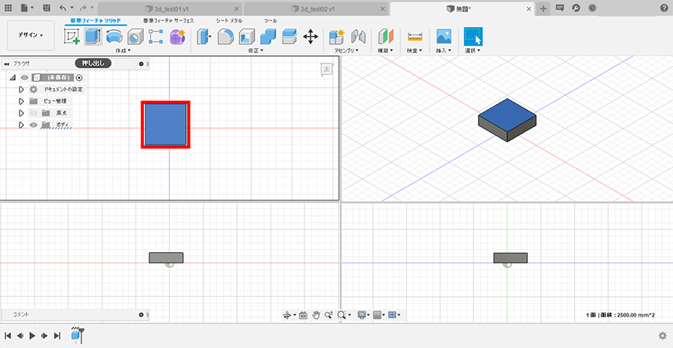This screenshot has width=673, height=348.
Task: Click the new design plus button
Action: pyautogui.click(x=544, y=7)
